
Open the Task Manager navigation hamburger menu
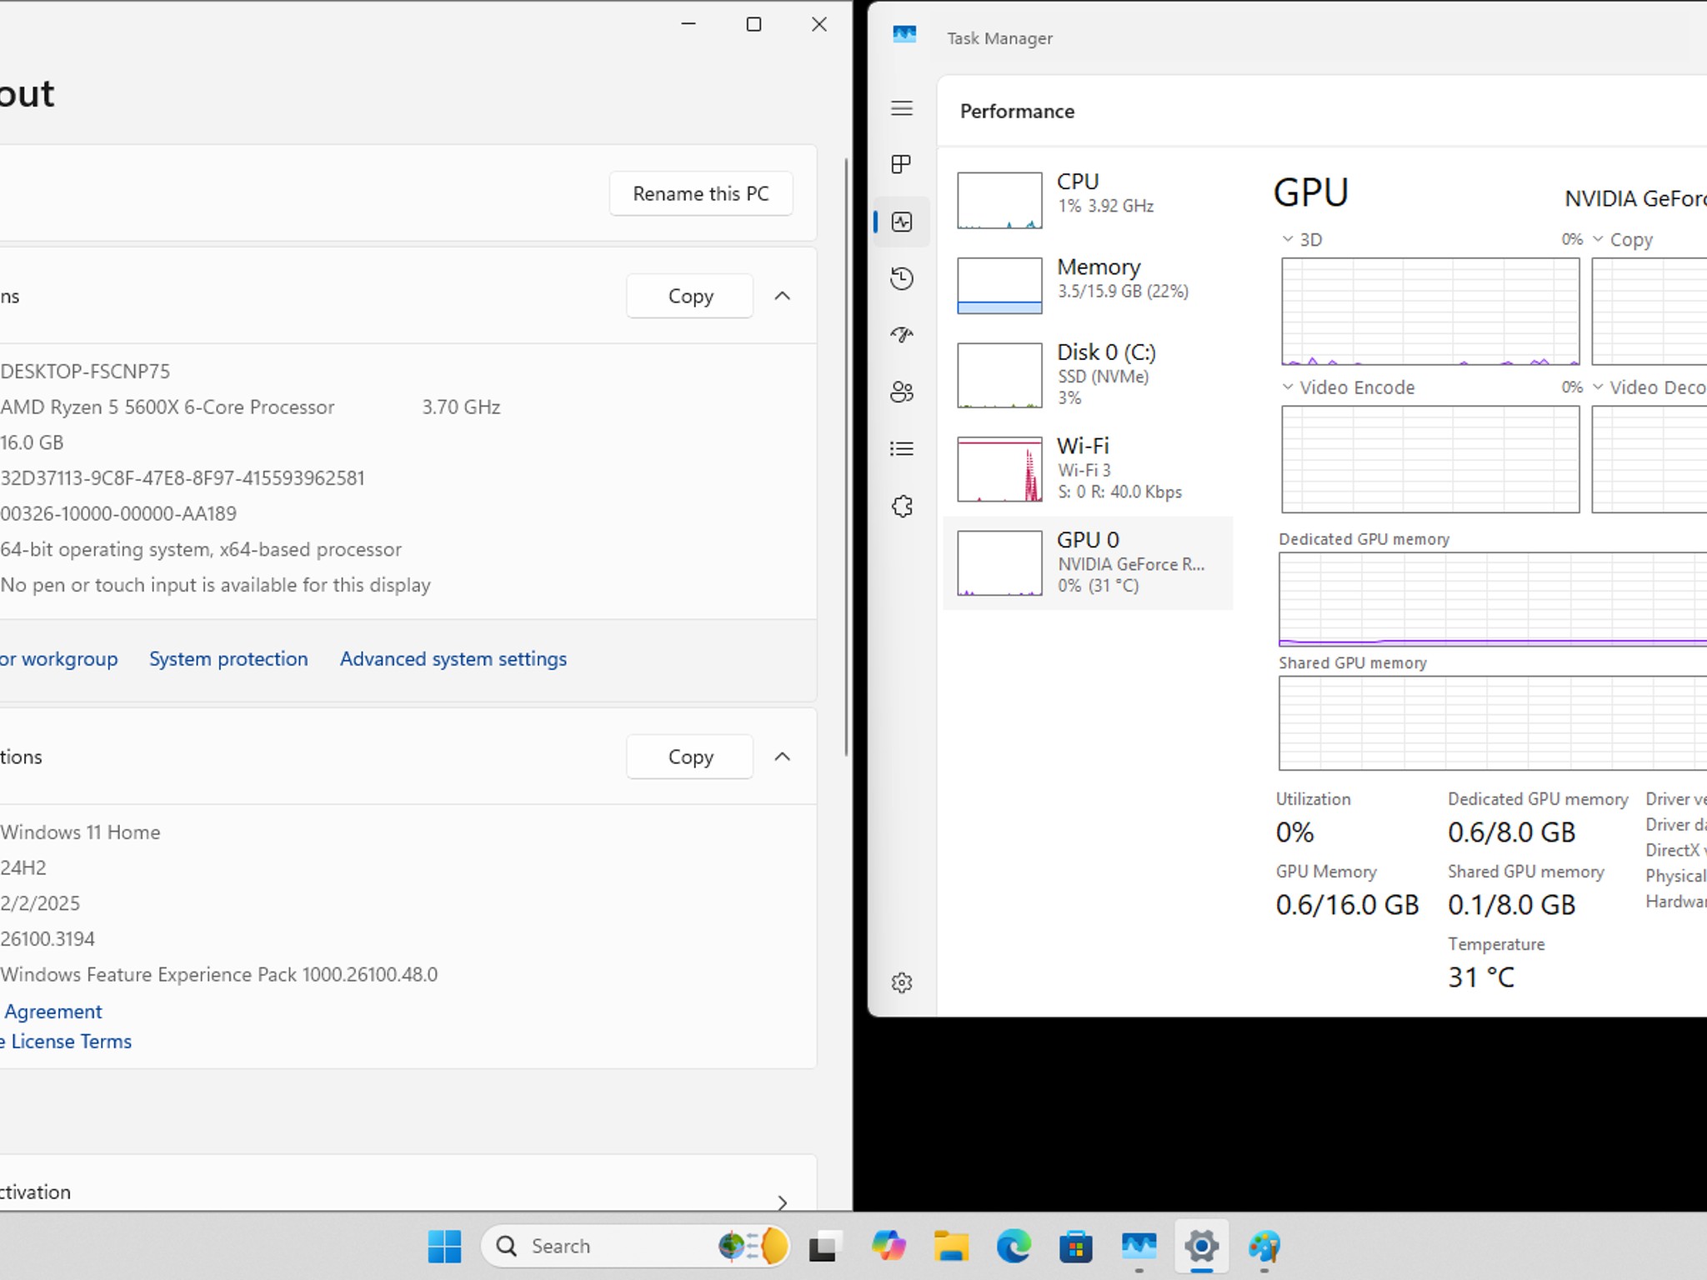coord(903,109)
